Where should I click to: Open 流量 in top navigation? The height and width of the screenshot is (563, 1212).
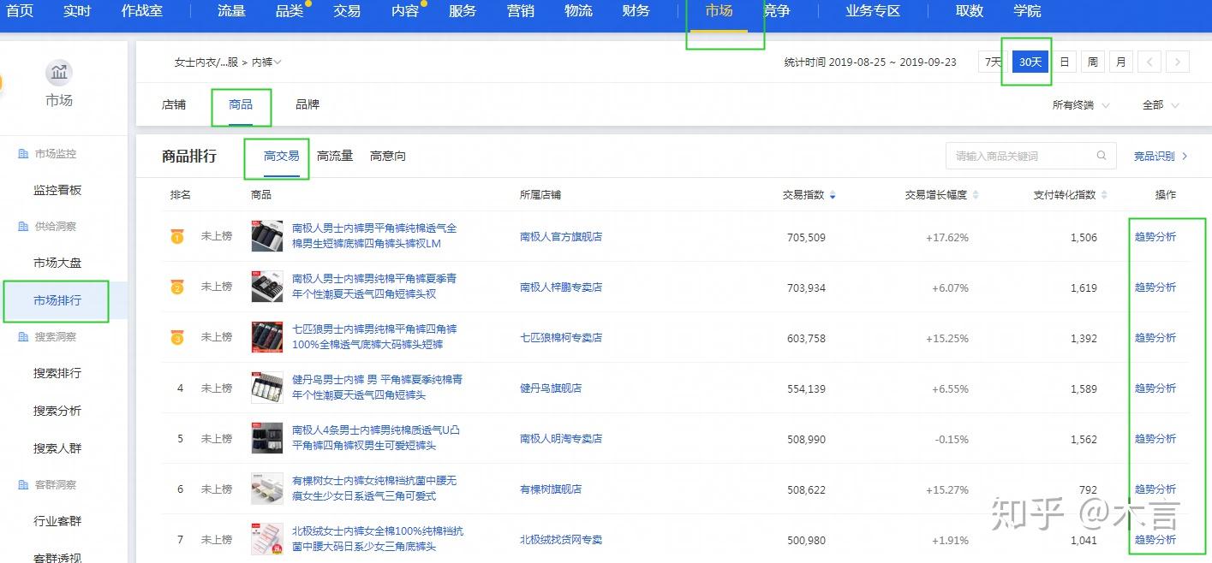click(231, 11)
